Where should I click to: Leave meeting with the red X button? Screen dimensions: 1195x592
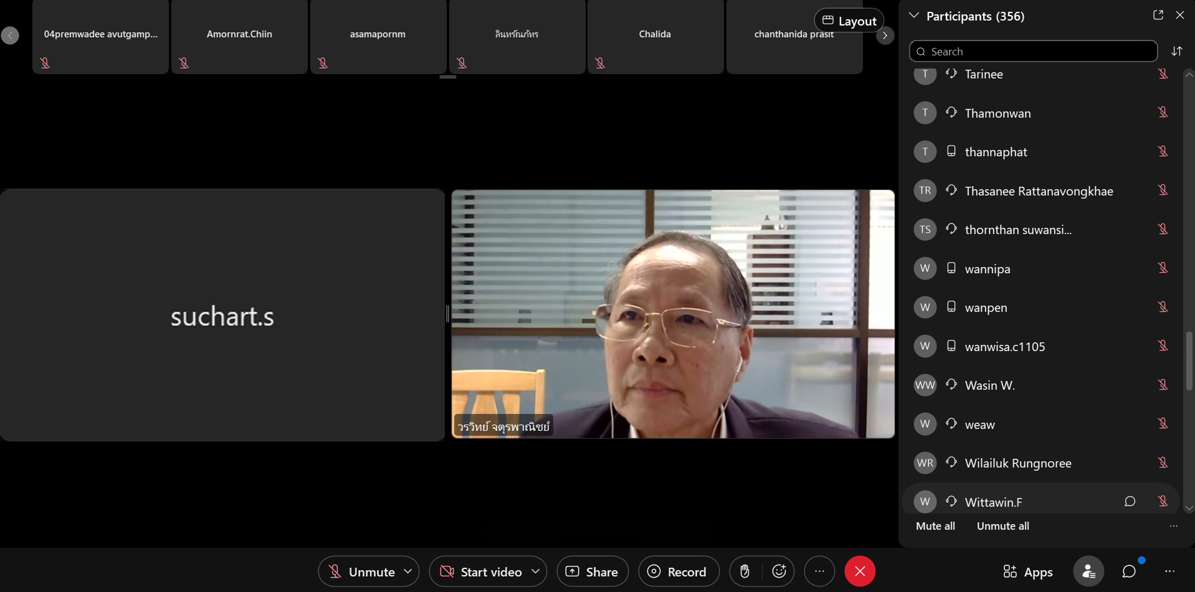pos(860,571)
